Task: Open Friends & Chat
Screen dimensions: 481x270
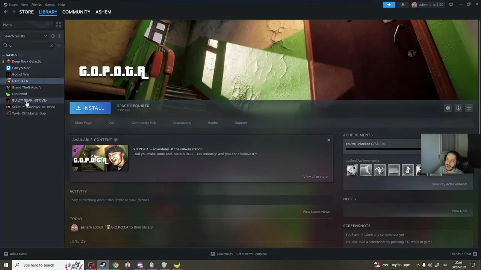Action: coord(463,254)
